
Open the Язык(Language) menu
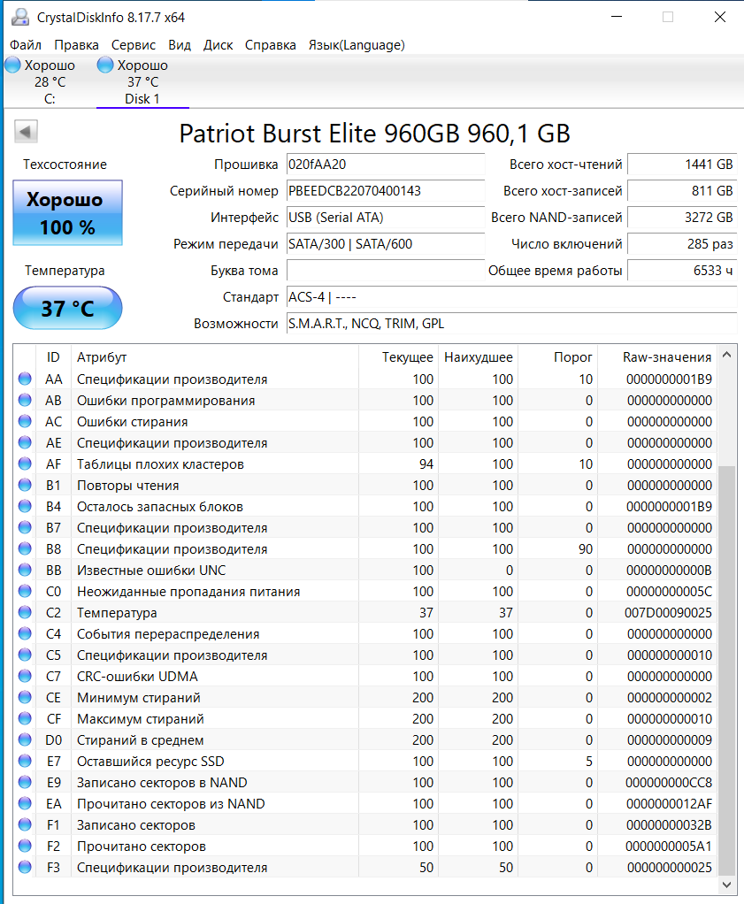[x=357, y=45]
